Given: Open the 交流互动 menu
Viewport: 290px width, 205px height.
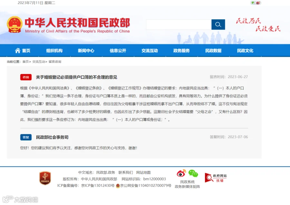Looking at the screenshot, I should pyautogui.click(x=150, y=50).
